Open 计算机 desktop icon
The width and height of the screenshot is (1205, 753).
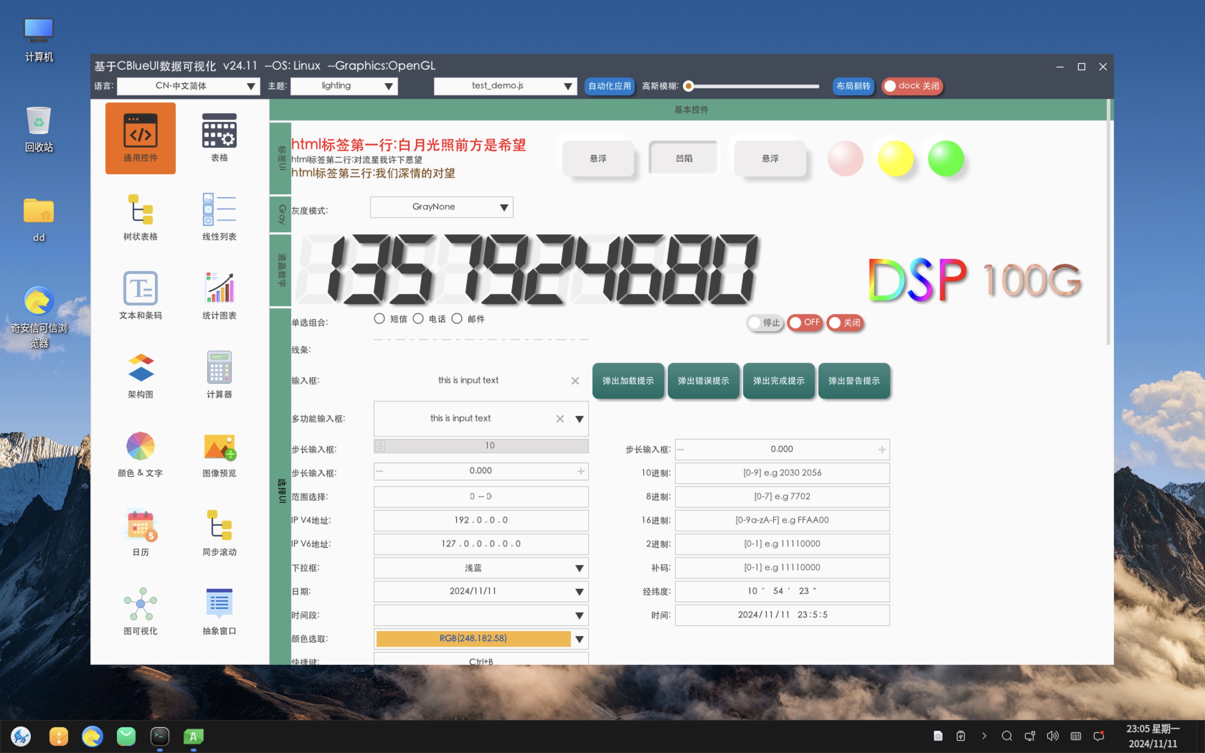(x=39, y=40)
